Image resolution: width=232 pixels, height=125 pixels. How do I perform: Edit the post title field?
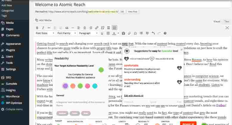click(x=132, y=4)
